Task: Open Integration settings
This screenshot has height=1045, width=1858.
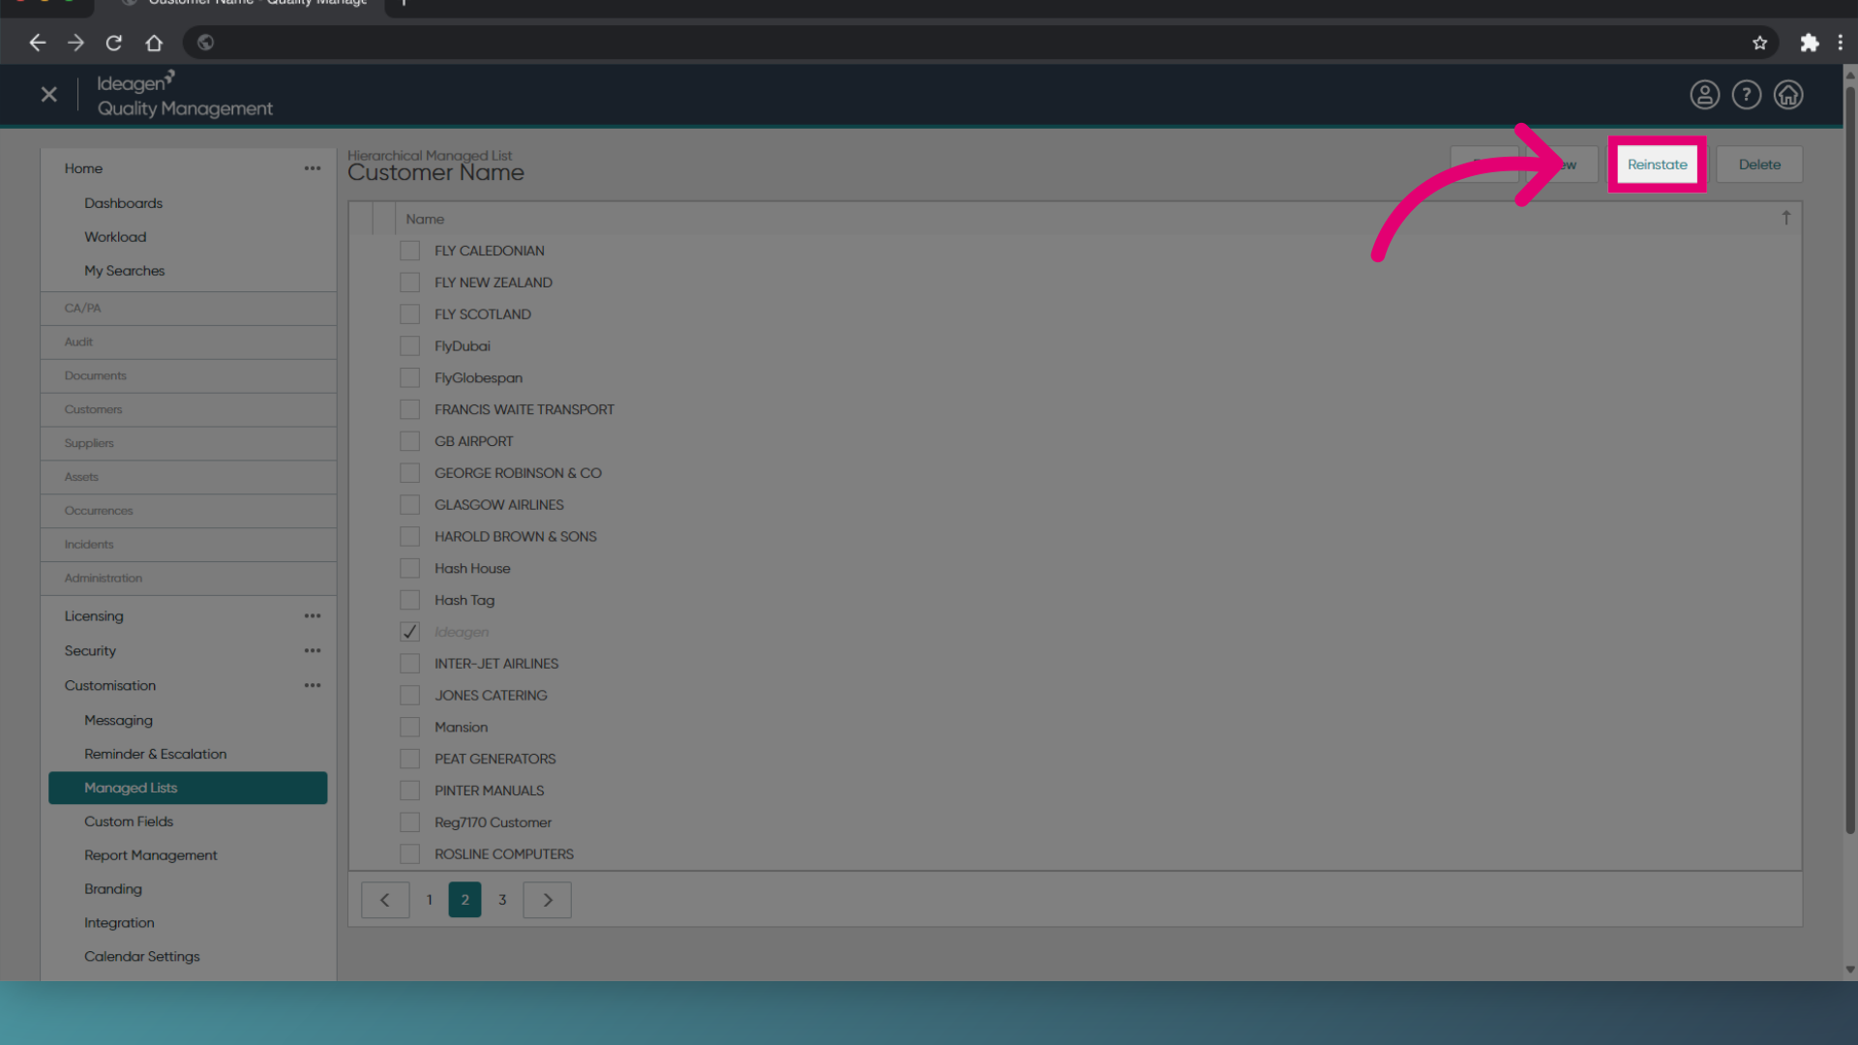Action: [119, 923]
